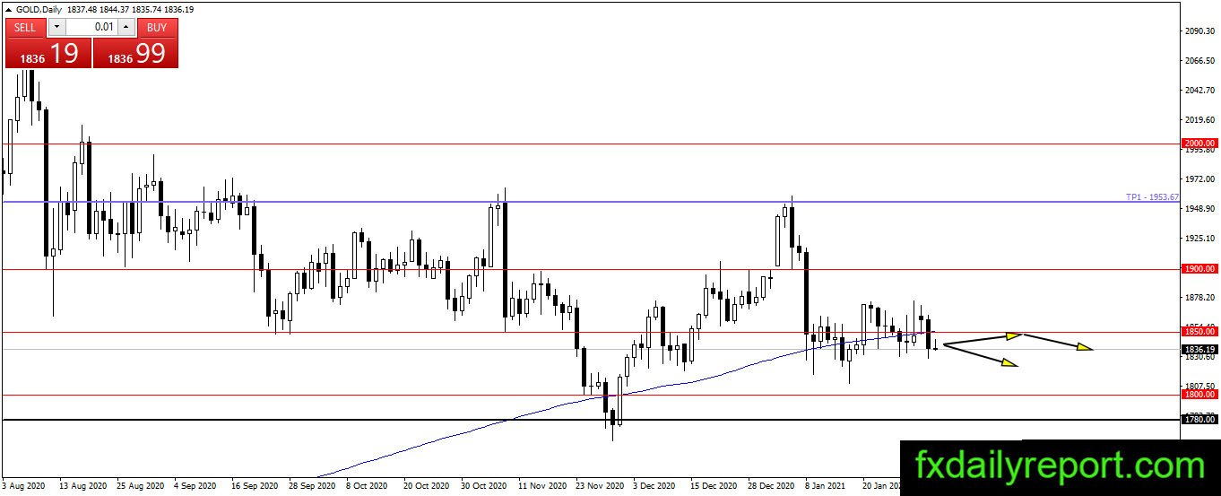Click the SELL button
Screen dimensions: 1221x496
click(x=26, y=27)
